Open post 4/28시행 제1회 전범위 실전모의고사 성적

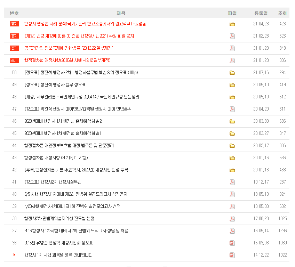click(72, 206)
